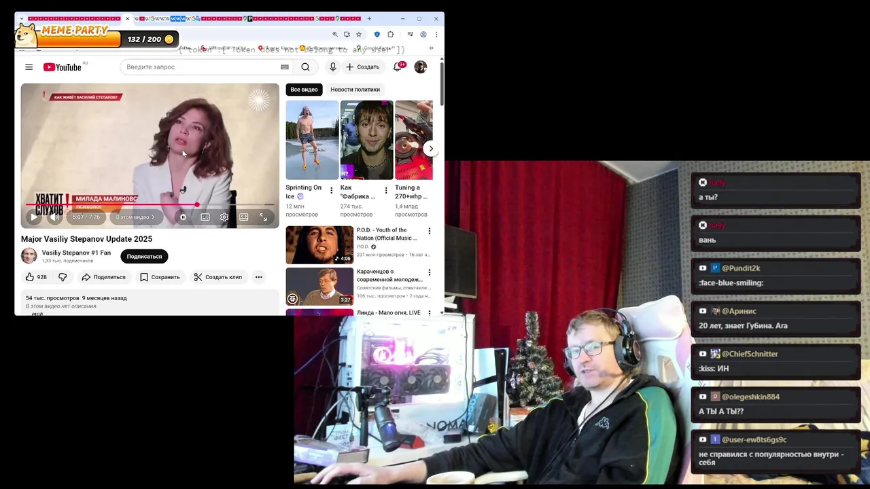This screenshot has width=870, height=489.
Task: Open the browser tab search chevron
Action: [x=21, y=18]
